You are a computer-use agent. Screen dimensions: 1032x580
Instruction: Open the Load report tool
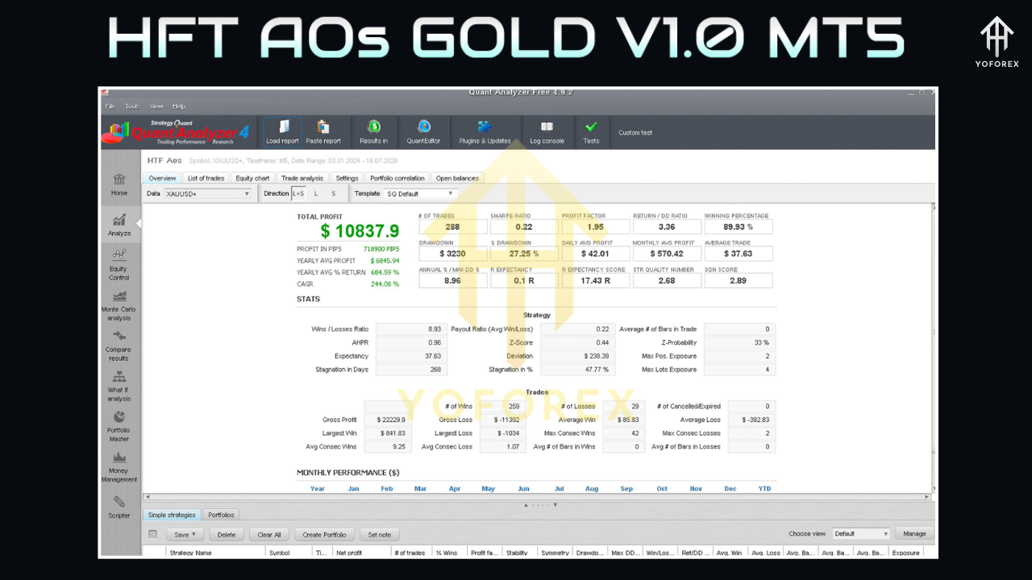[281, 131]
